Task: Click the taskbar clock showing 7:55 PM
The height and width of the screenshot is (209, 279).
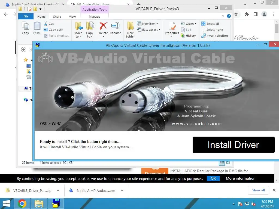Action: tap(267, 204)
